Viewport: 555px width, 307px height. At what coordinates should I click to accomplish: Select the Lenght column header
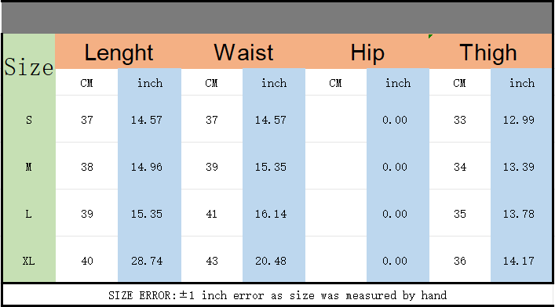click(119, 52)
